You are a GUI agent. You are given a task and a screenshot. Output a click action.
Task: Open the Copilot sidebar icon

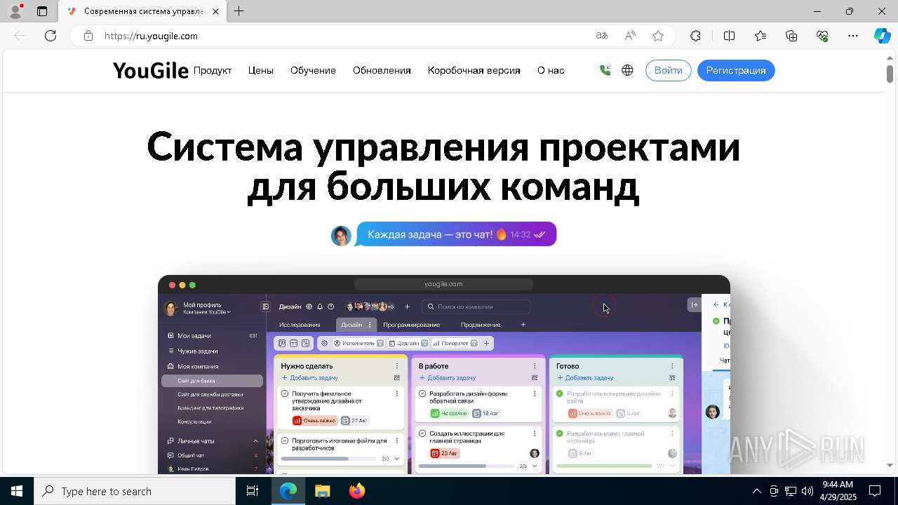(882, 36)
